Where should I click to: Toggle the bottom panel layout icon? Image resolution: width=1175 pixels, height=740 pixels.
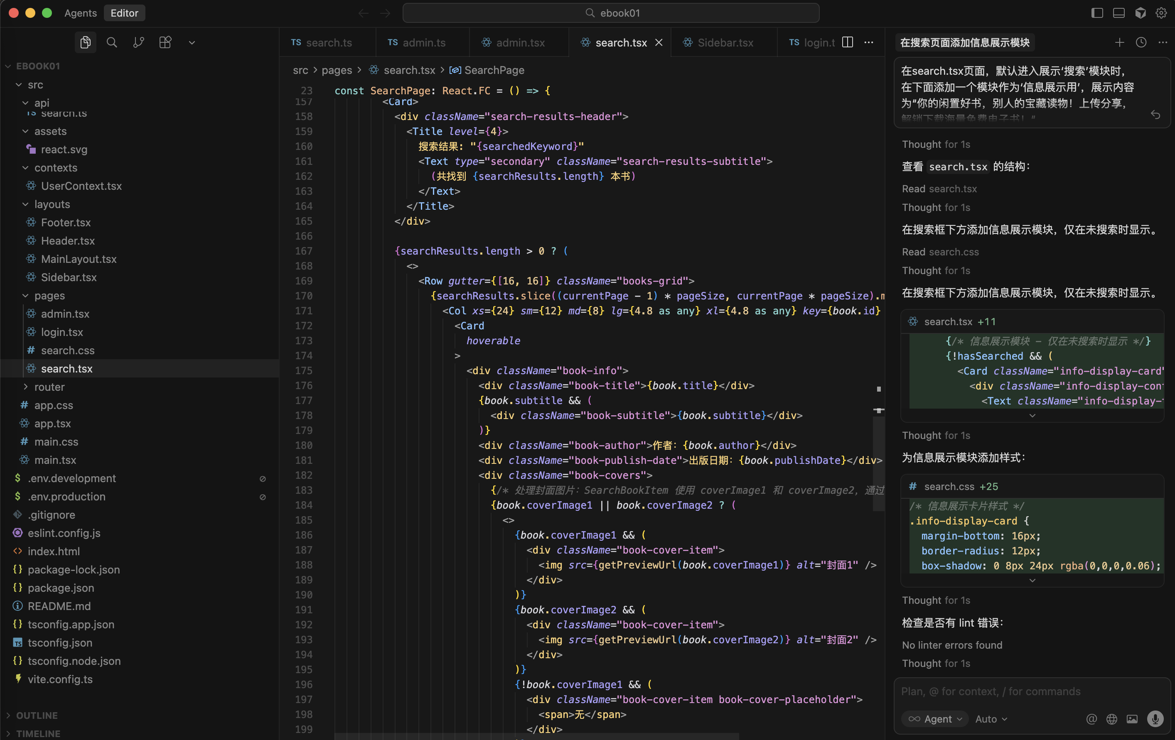click(1119, 13)
